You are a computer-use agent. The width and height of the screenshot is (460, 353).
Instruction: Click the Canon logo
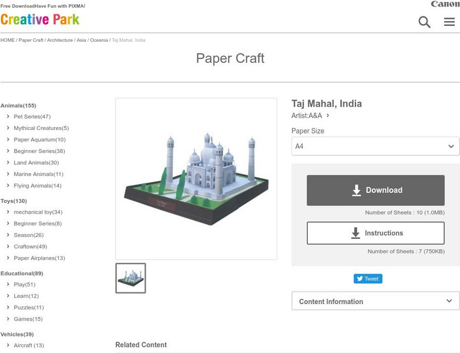tap(445, 4)
